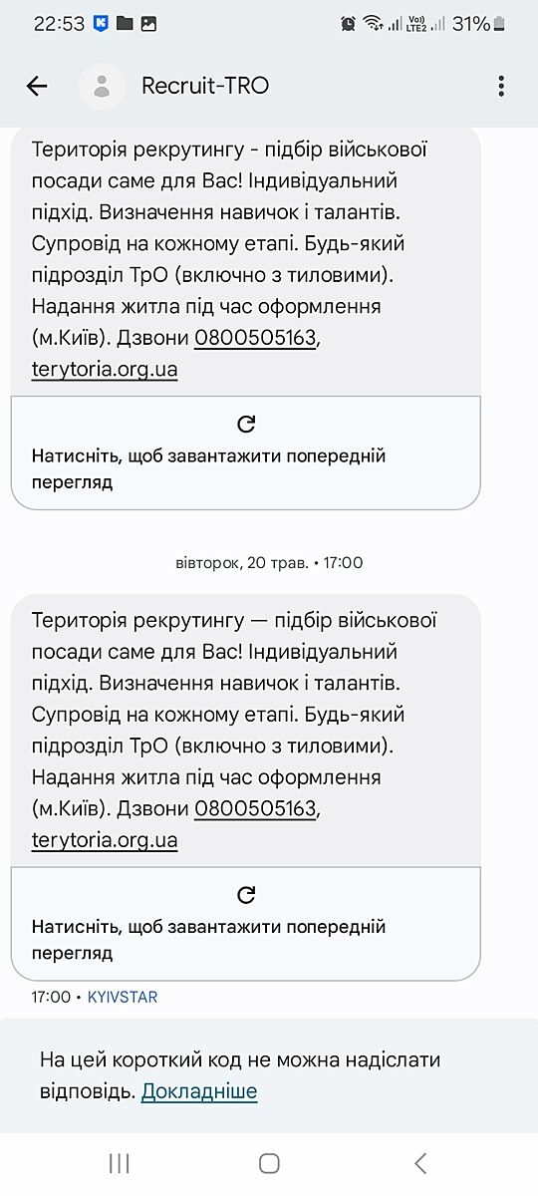
Task: Open terytoria.org.ua link in second message
Action: [x=105, y=840]
